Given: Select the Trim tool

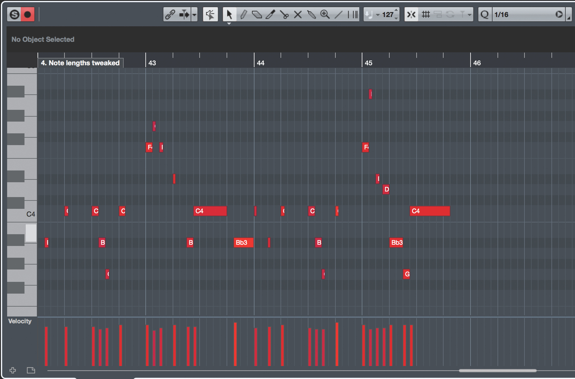Looking at the screenshot, I should [x=270, y=14].
